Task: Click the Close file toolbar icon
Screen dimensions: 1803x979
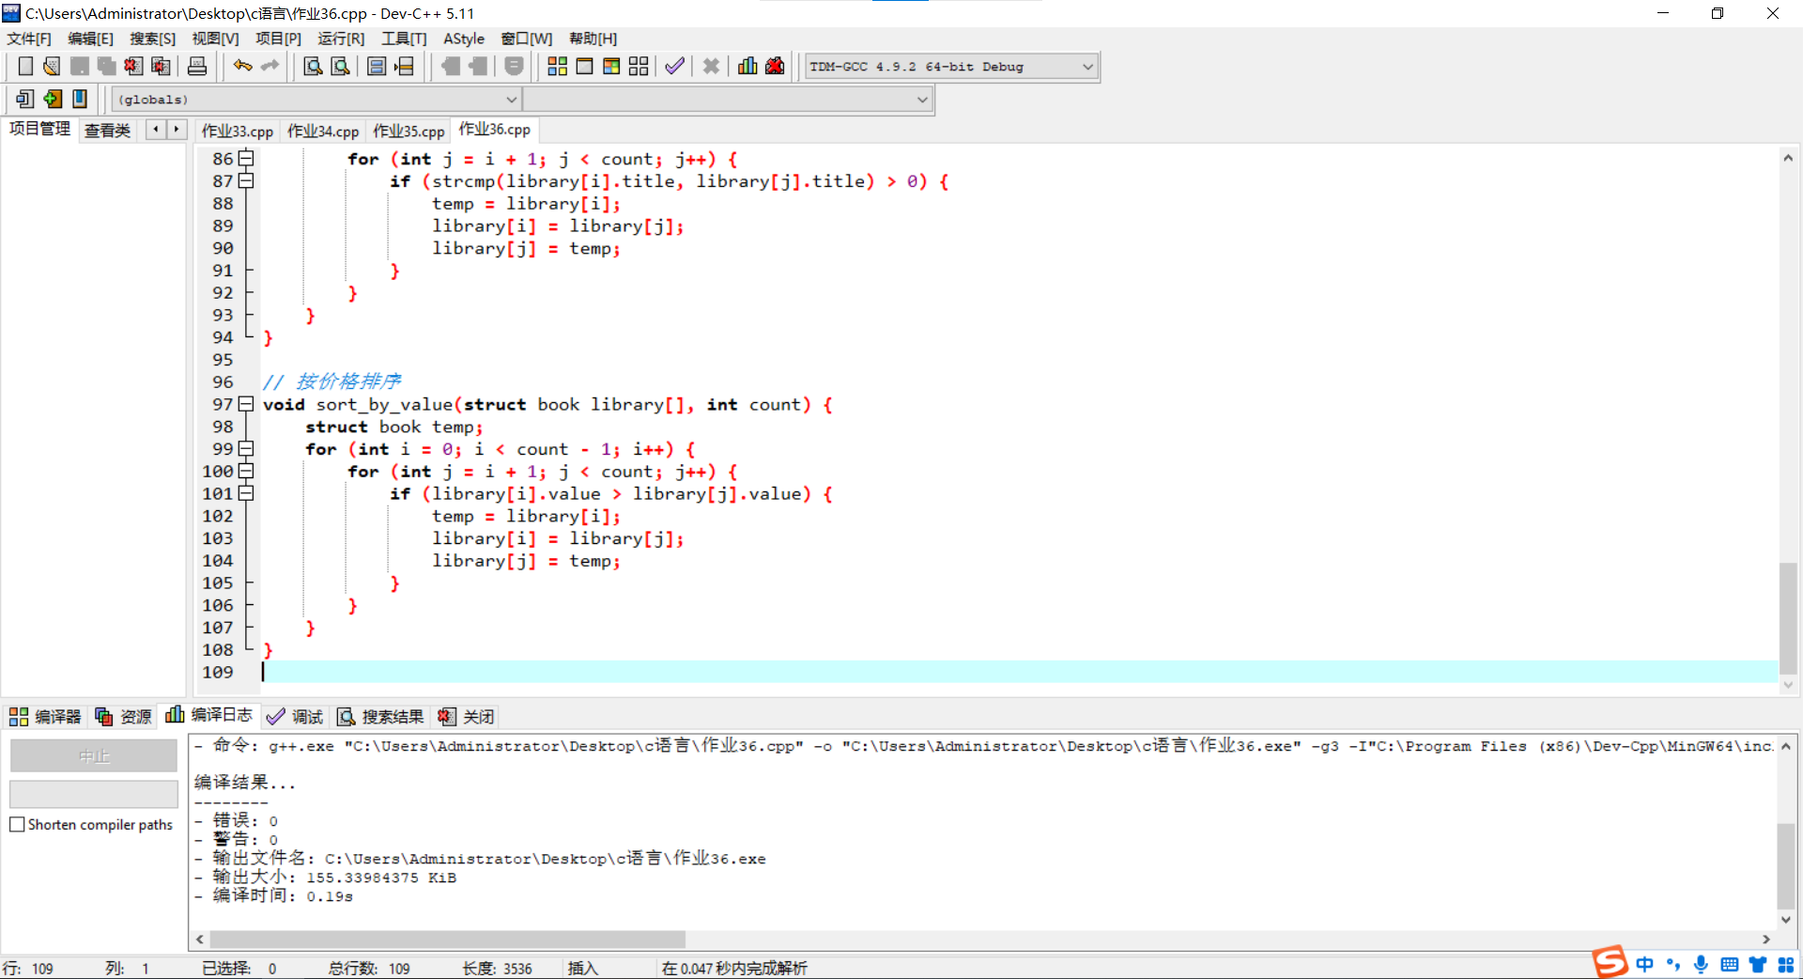Action: pyautogui.click(x=133, y=66)
